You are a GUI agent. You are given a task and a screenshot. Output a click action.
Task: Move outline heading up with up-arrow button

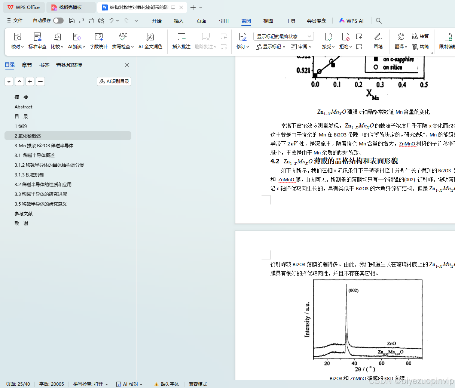click(19, 81)
